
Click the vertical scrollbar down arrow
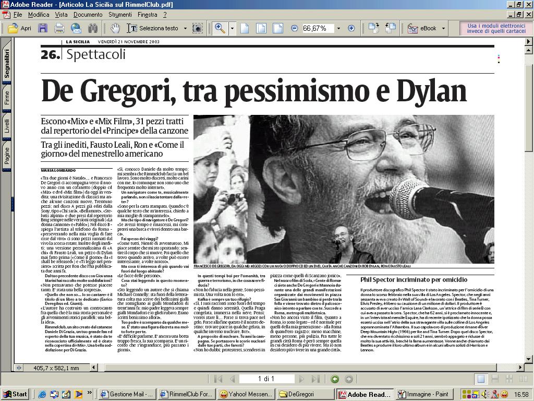pyautogui.click(x=529, y=359)
